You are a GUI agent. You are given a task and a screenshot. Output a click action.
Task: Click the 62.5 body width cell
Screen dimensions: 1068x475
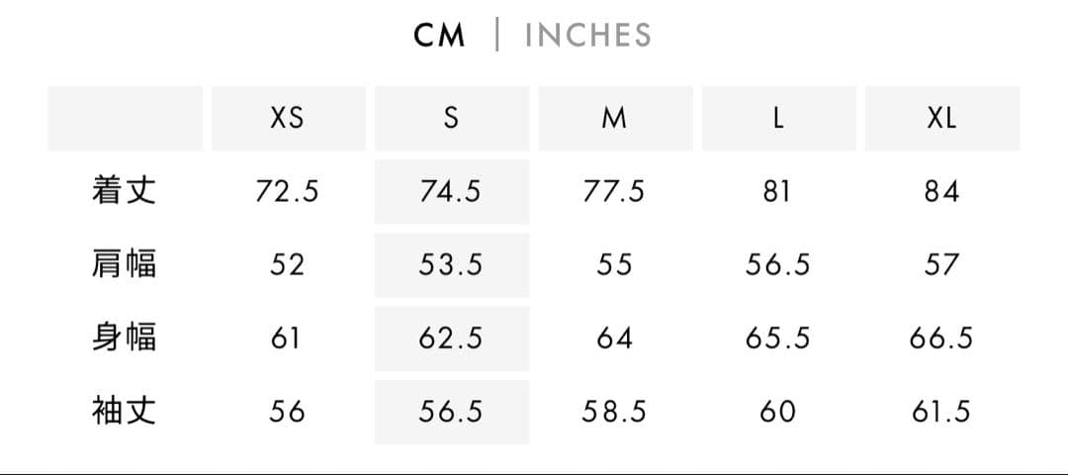[x=451, y=337]
